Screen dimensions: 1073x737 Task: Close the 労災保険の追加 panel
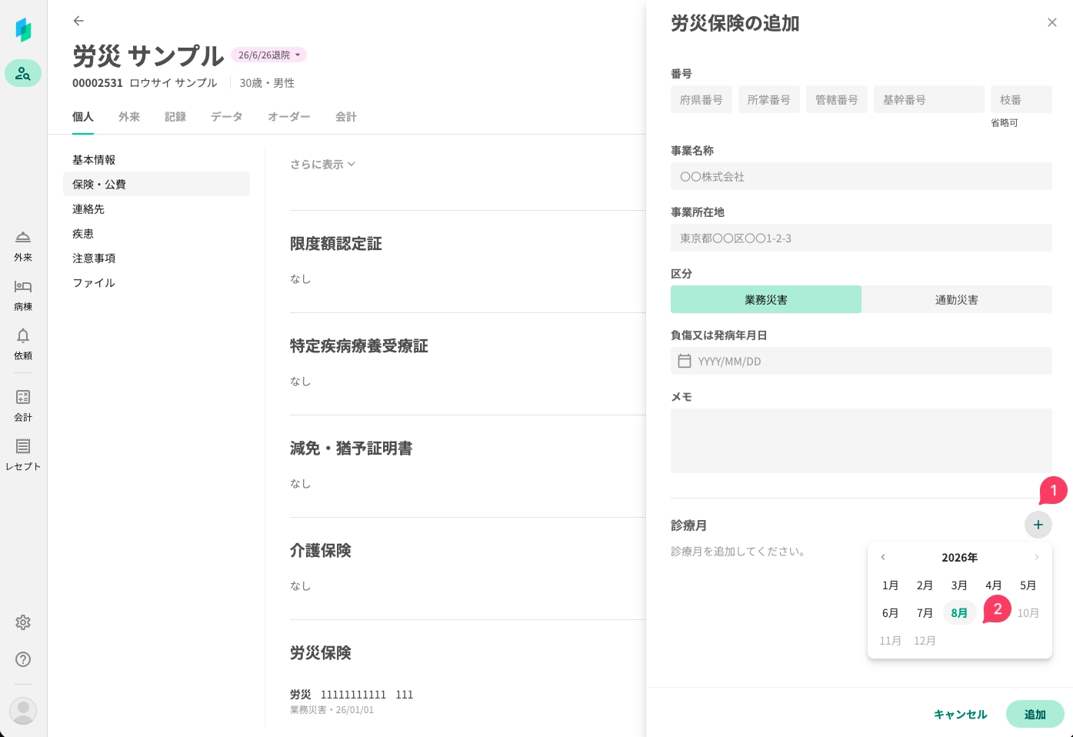(x=1052, y=22)
